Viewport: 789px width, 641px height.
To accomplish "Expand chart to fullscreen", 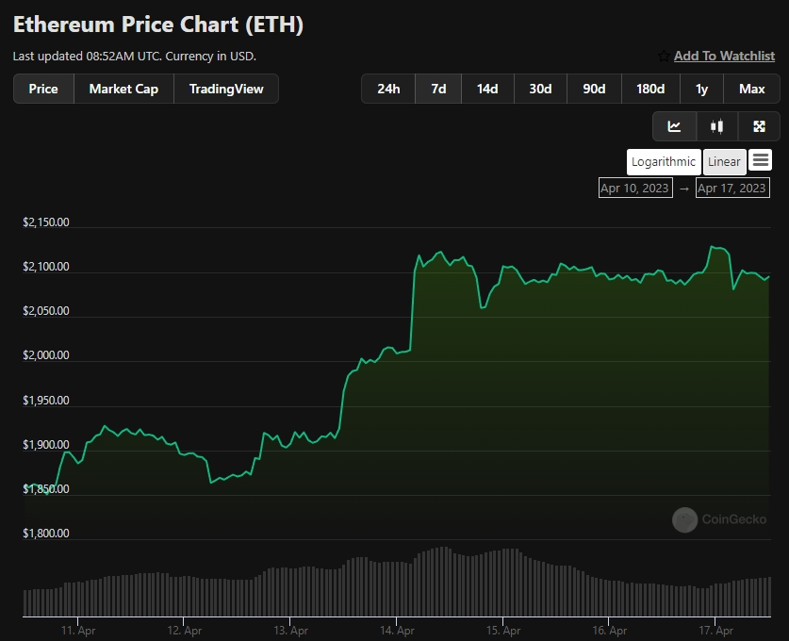I will [759, 126].
